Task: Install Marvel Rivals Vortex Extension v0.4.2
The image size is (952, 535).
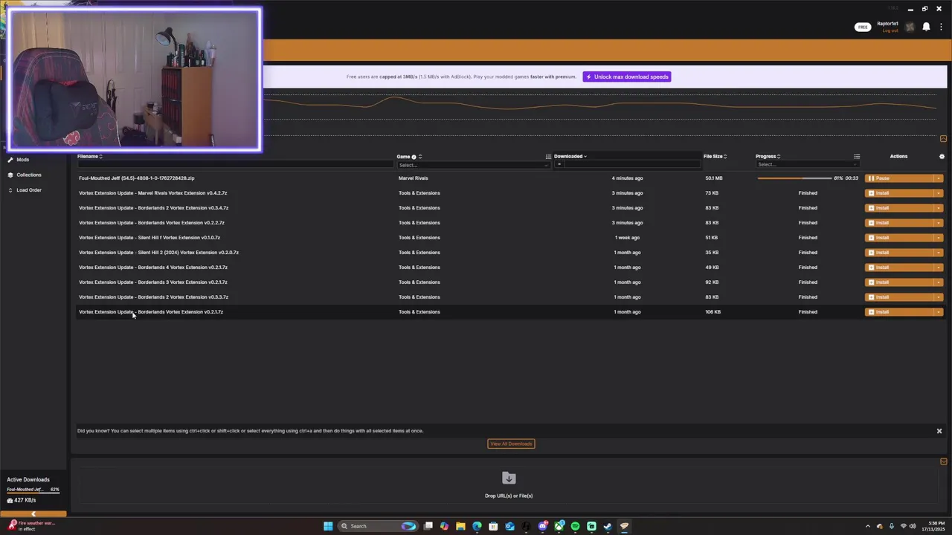Action: (900, 193)
